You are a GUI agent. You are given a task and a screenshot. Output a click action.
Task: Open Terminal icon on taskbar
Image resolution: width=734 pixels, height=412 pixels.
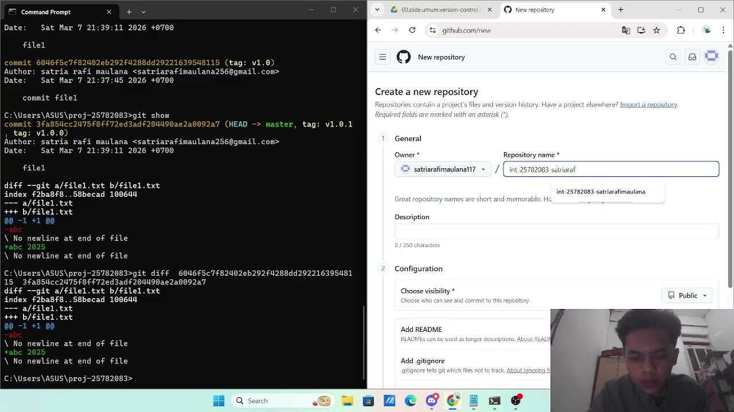click(x=495, y=401)
